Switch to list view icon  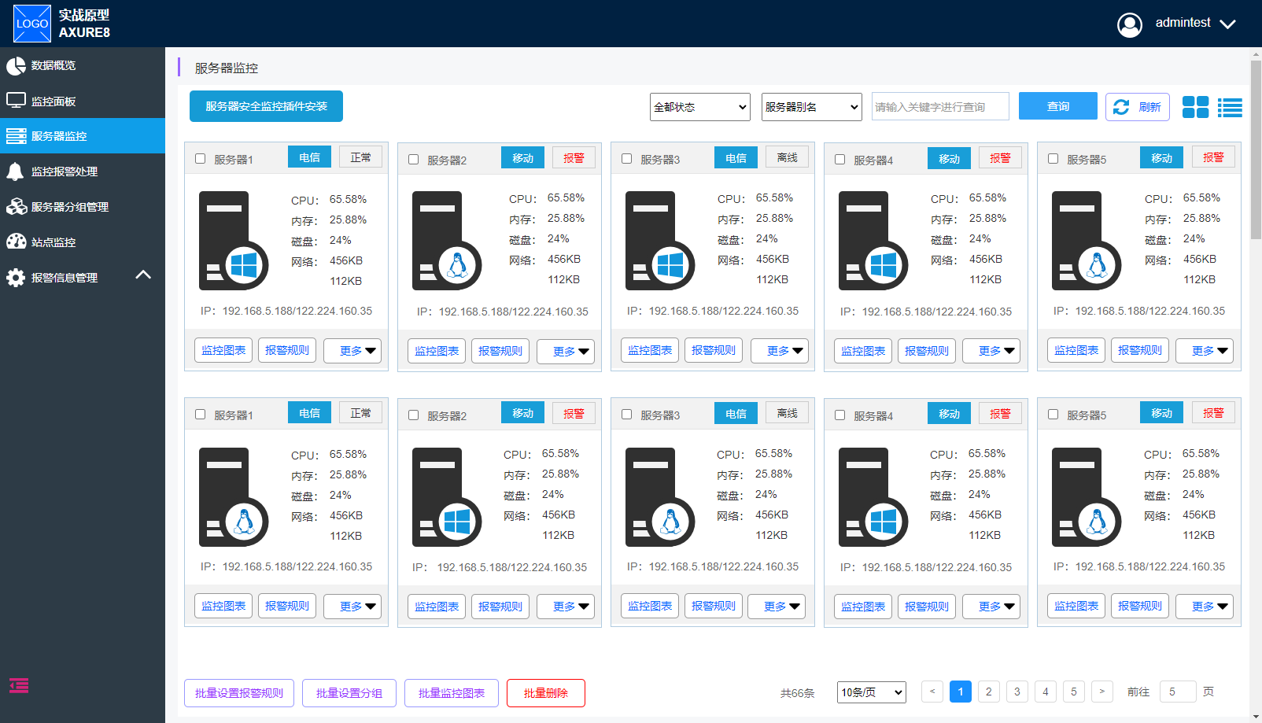[1230, 108]
